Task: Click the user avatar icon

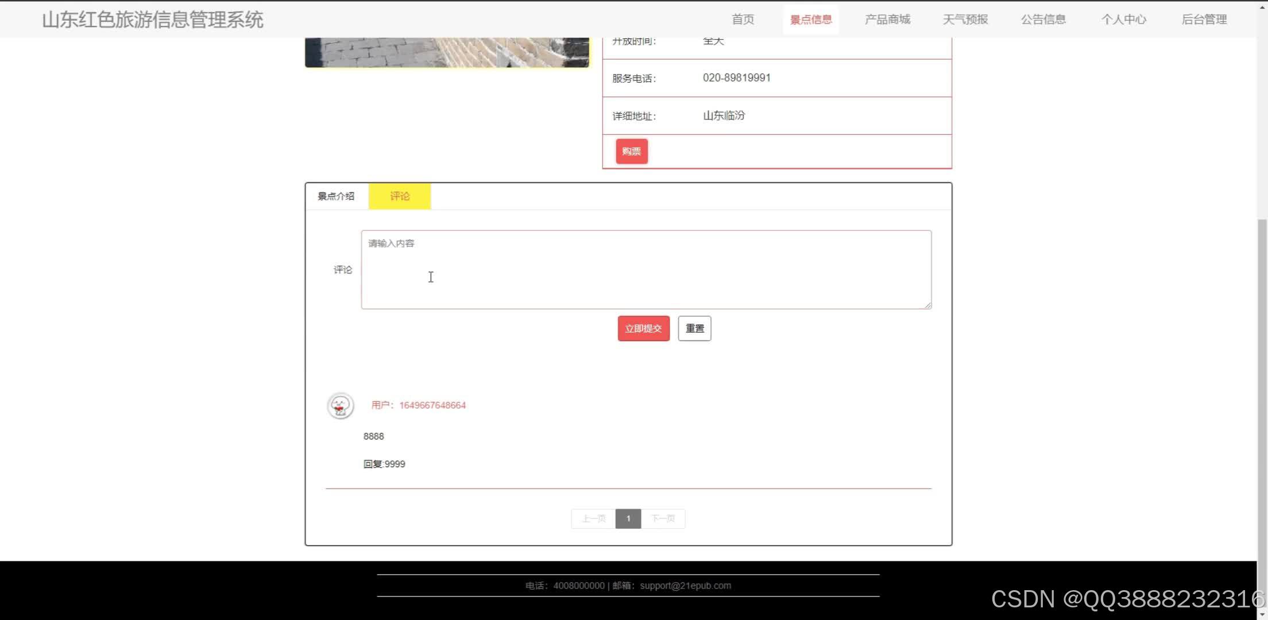Action: point(340,406)
